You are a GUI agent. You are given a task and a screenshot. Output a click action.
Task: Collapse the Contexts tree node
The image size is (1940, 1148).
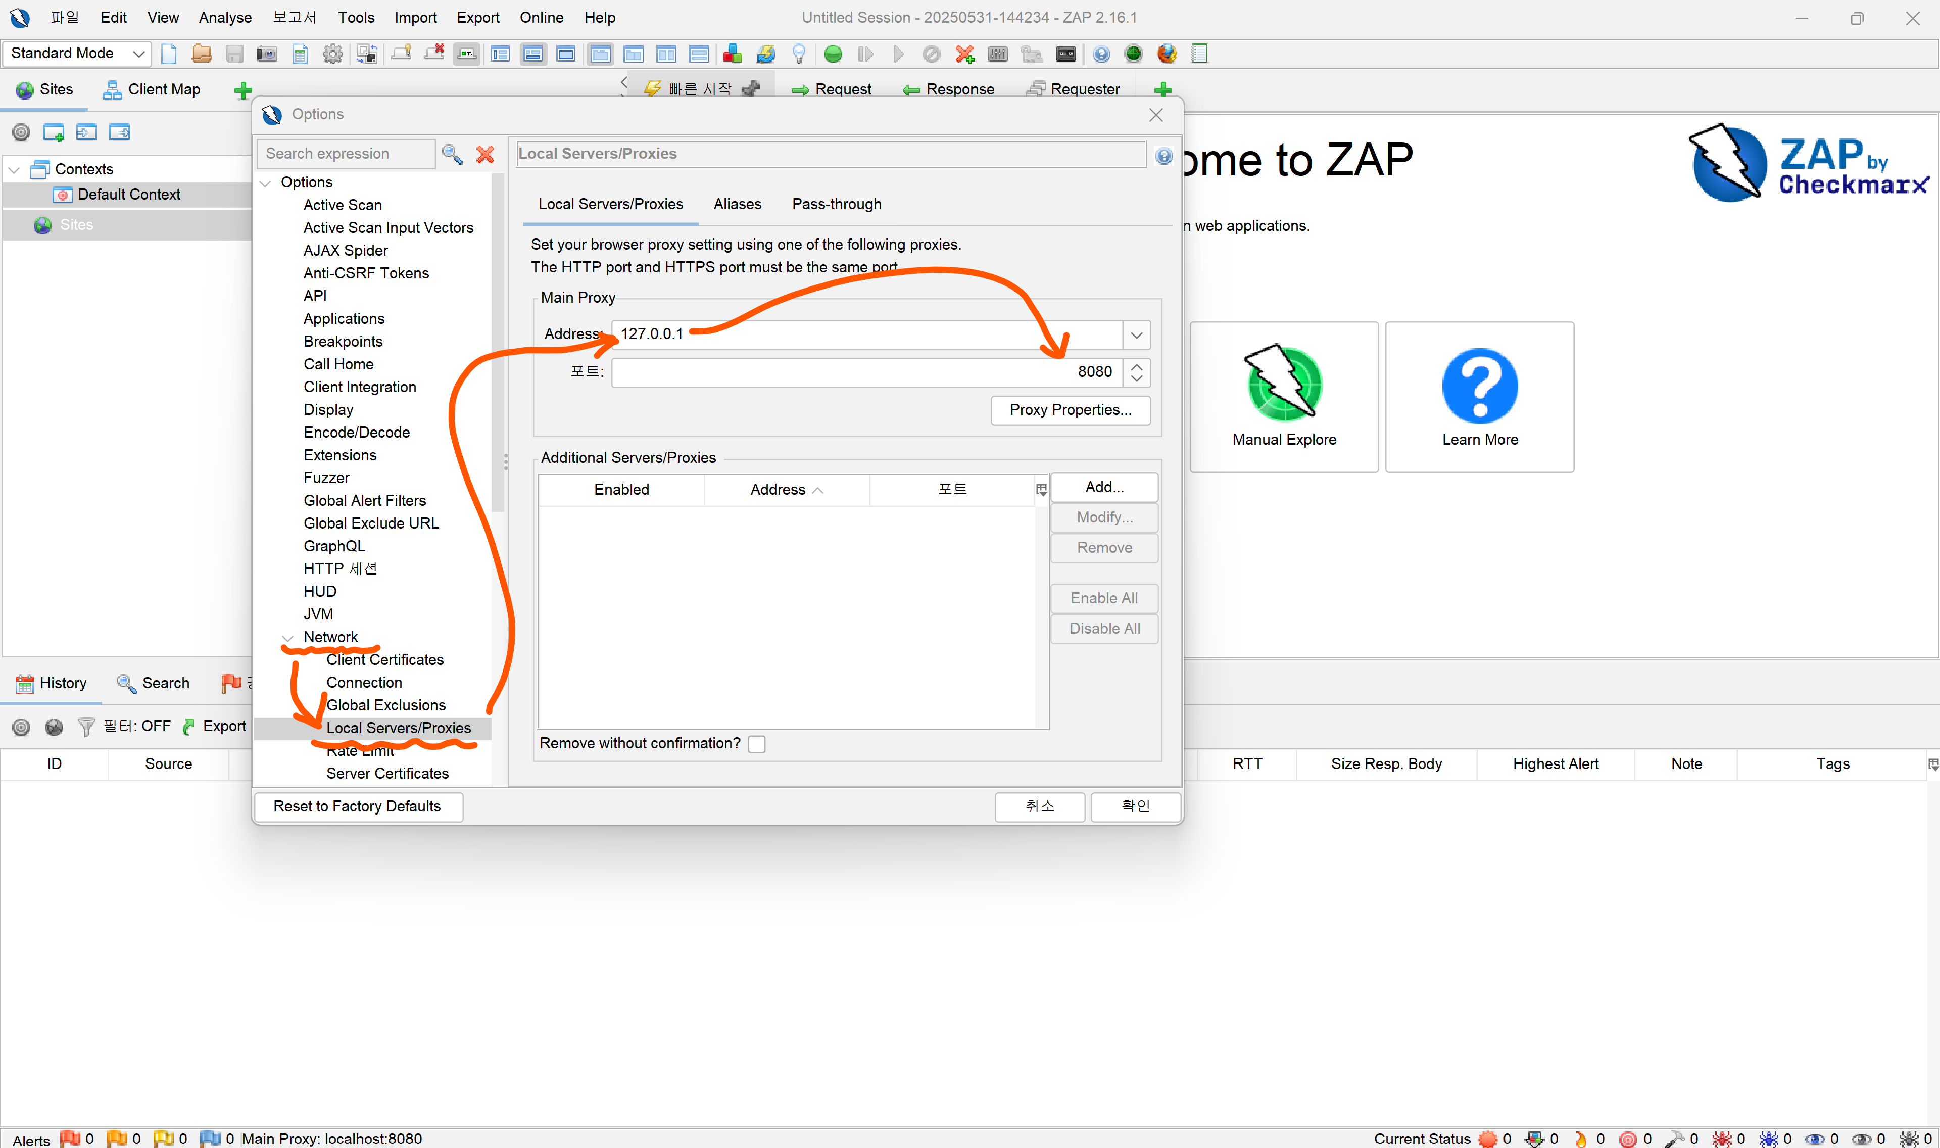14,169
